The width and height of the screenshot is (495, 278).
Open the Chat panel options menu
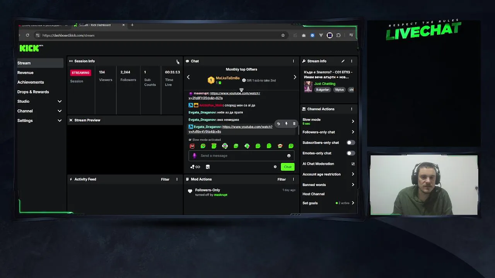[x=293, y=61]
